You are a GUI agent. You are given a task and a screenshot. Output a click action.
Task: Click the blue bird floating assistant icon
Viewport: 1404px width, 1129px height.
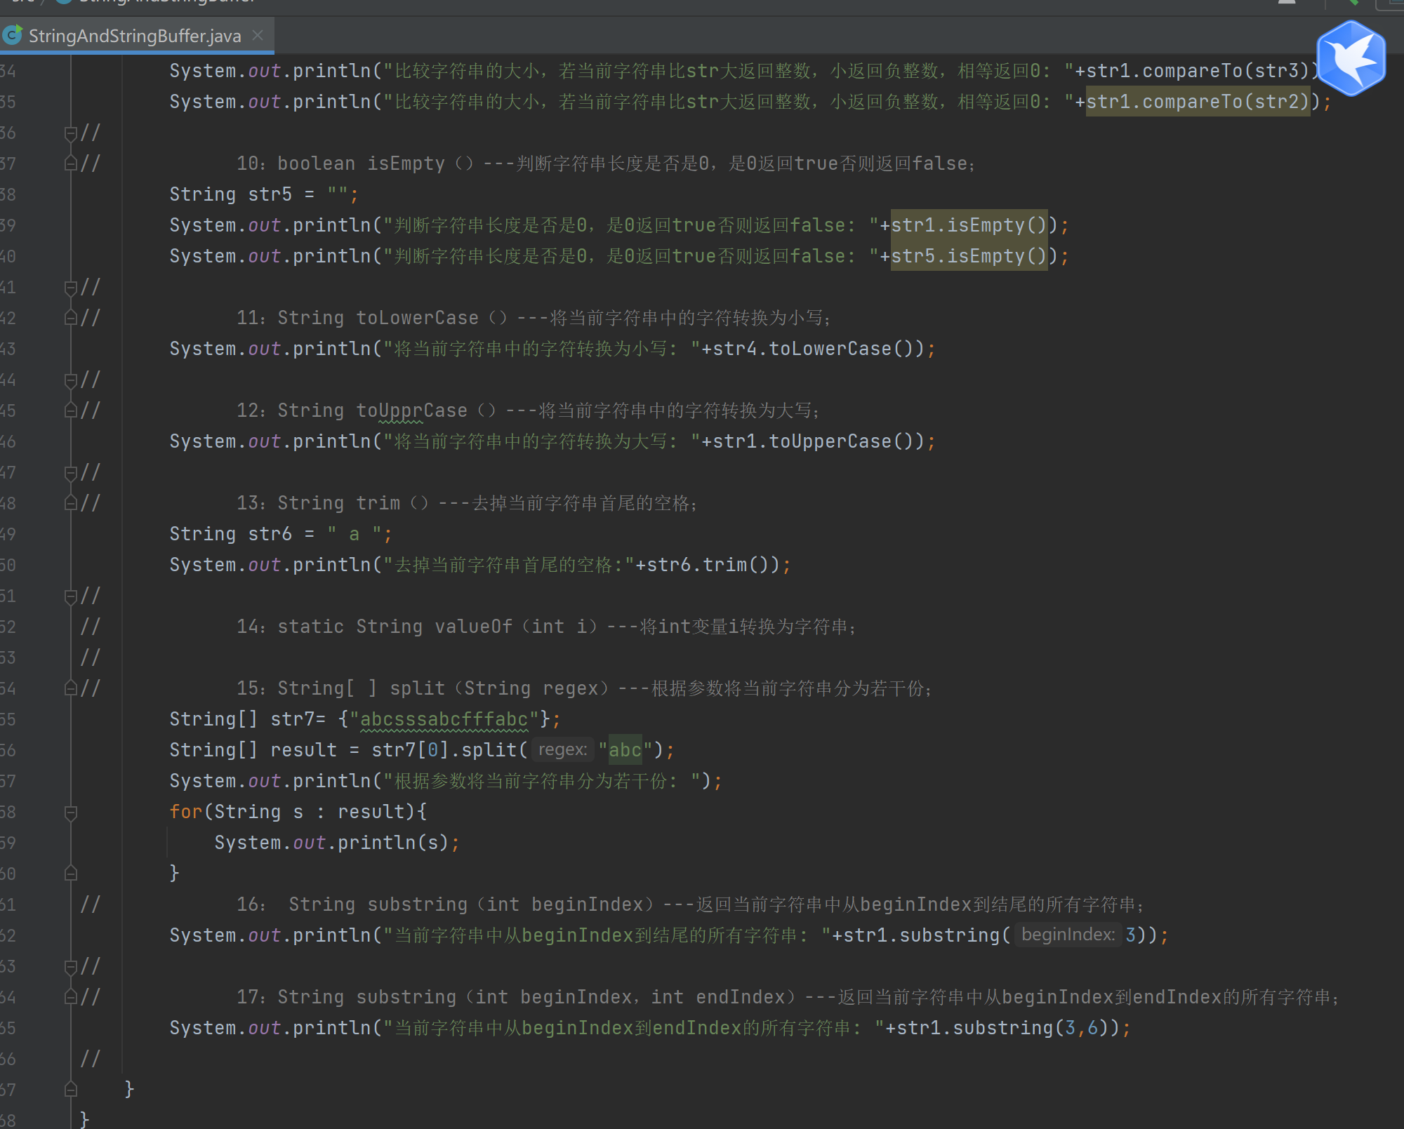tap(1351, 58)
